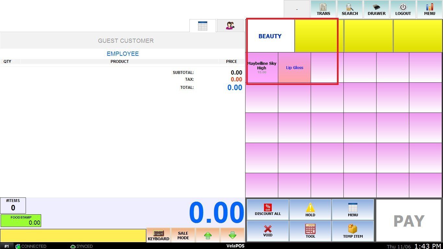Open the TOOL calculator button
The height and width of the screenshot is (249, 443).
pos(310,231)
